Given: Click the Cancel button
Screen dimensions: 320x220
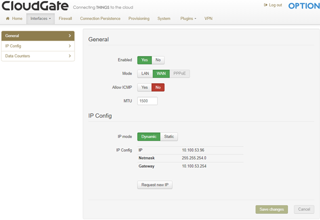Looking at the screenshot, I should click(304, 209).
